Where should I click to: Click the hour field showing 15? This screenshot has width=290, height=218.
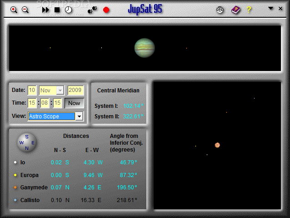click(x=32, y=103)
